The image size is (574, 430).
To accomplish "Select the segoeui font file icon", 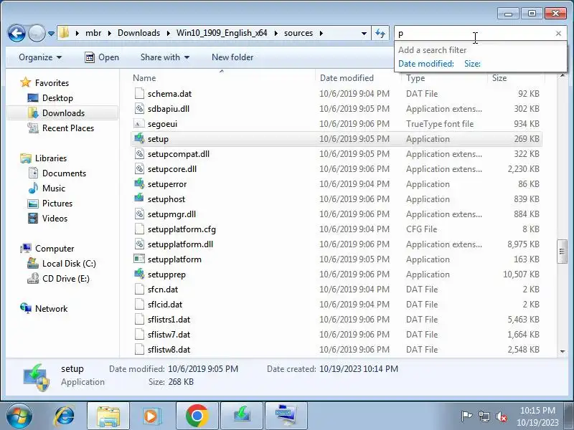I will [x=139, y=123].
